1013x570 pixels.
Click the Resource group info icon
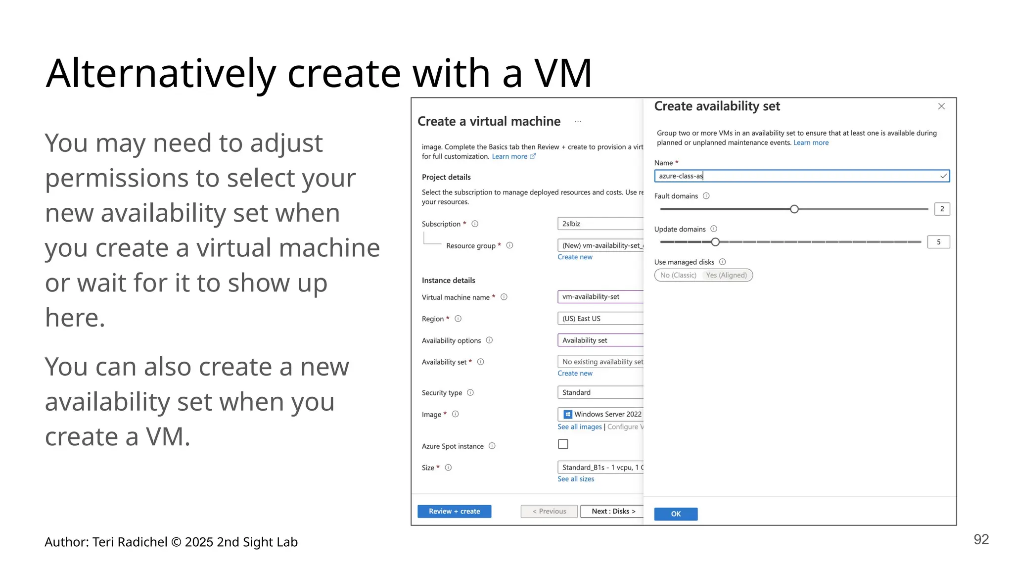point(509,245)
